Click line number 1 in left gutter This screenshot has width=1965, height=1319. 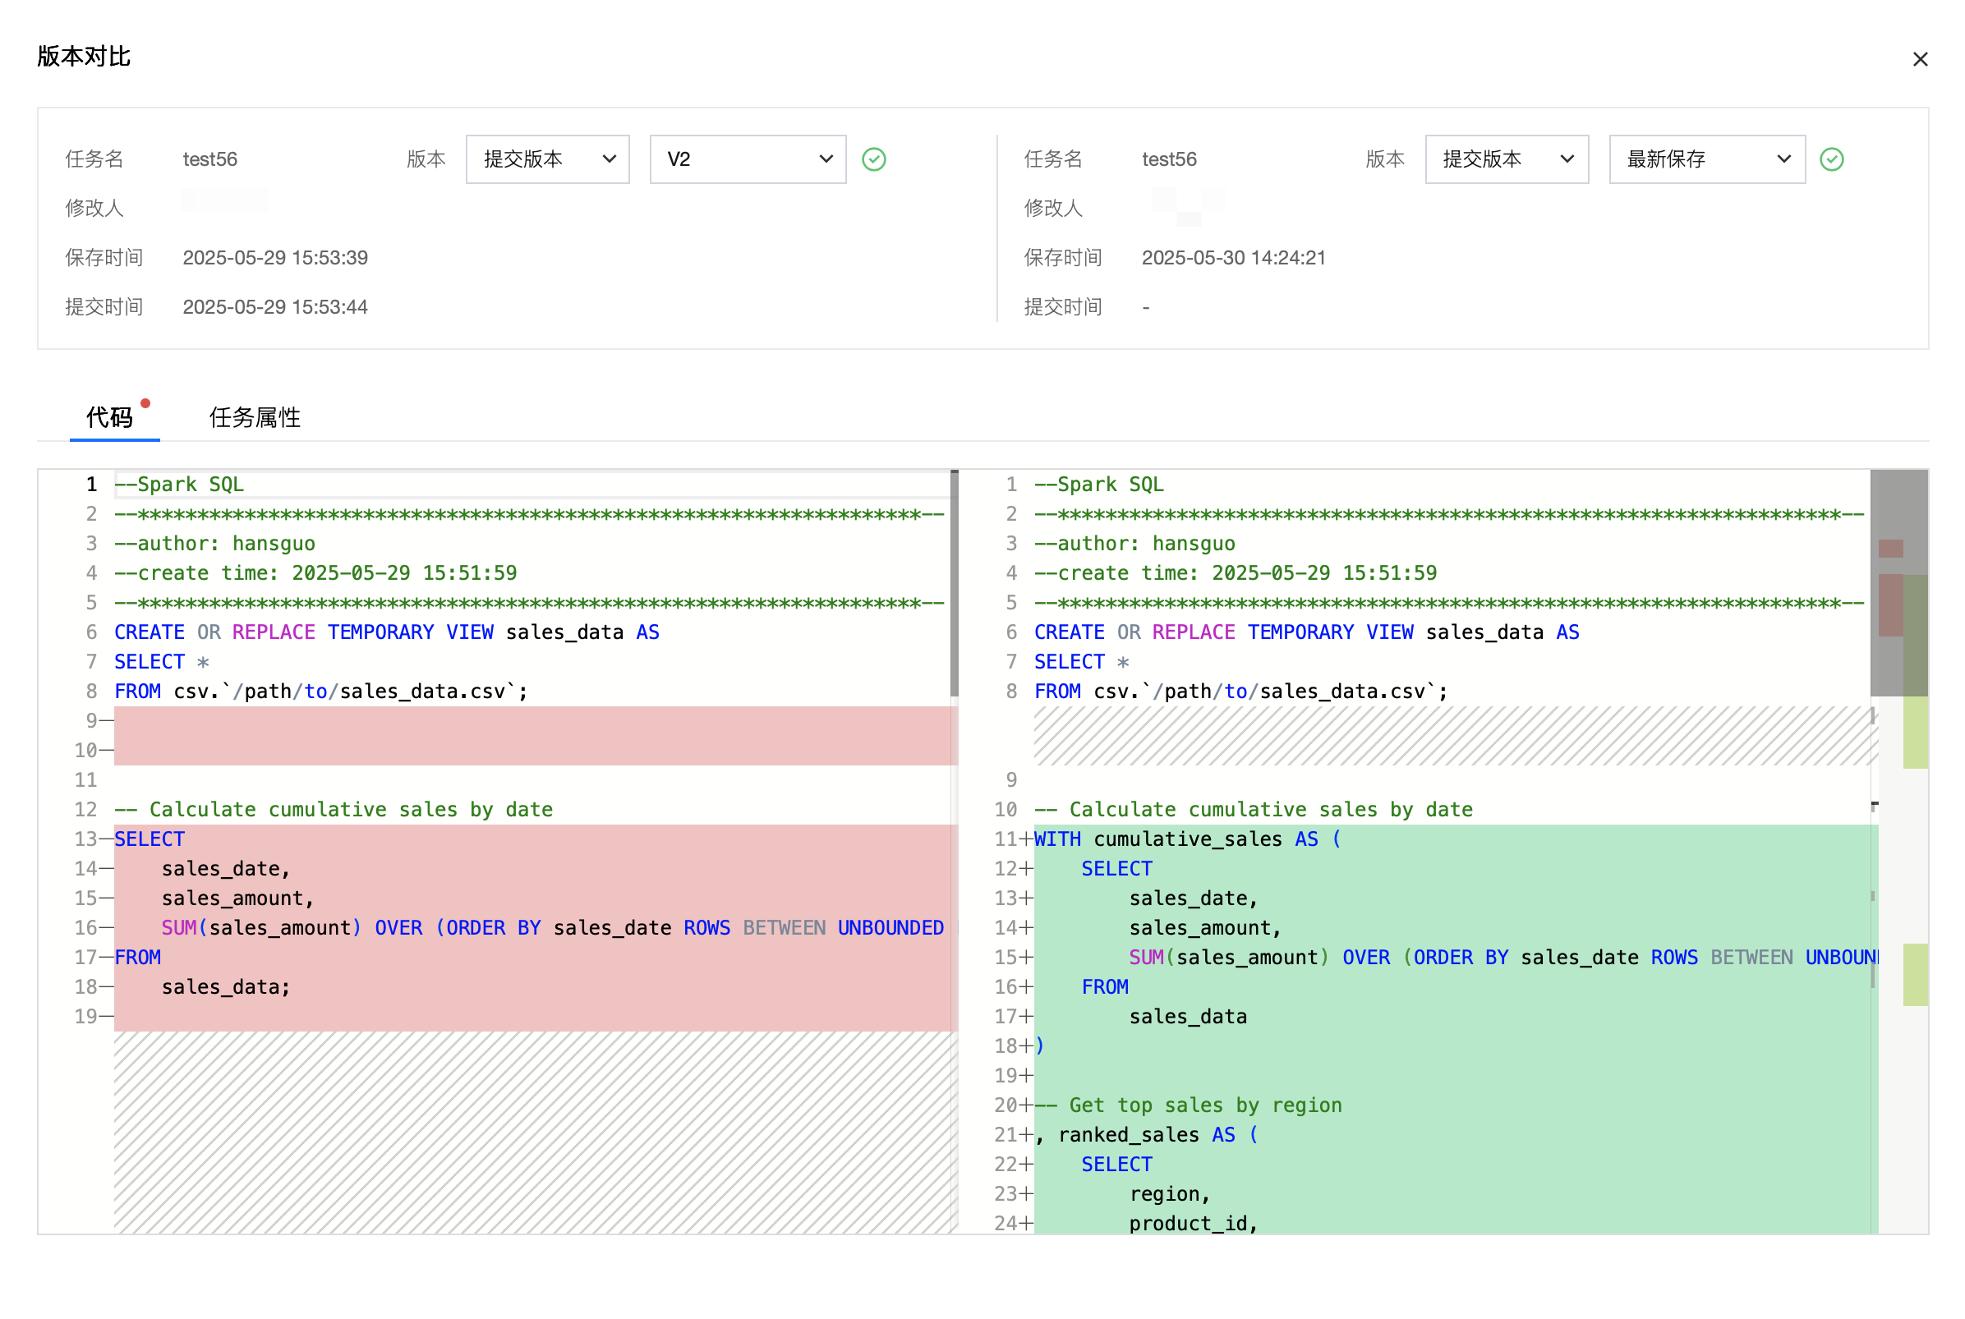pyautogui.click(x=91, y=485)
